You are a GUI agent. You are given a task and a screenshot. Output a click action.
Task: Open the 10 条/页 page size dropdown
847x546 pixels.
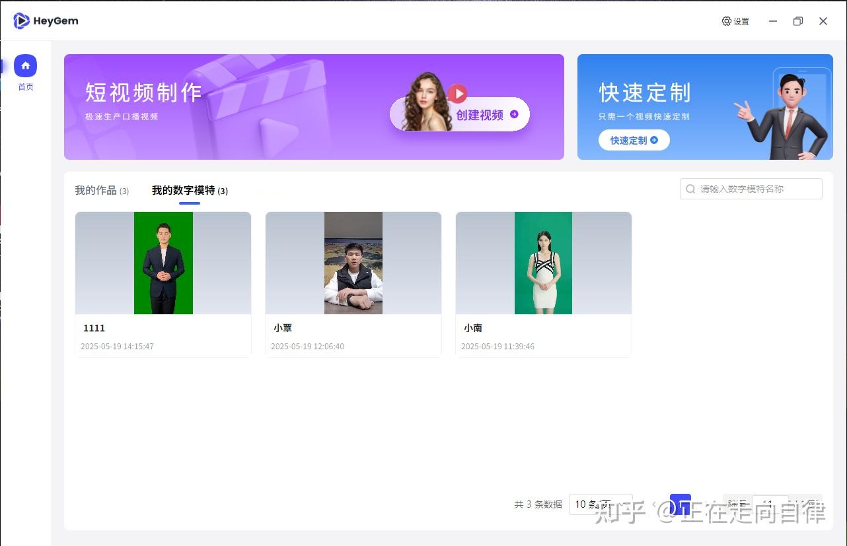pos(600,504)
